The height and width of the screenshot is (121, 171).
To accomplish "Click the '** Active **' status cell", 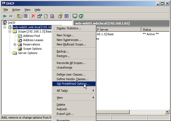I will tap(151, 34).
